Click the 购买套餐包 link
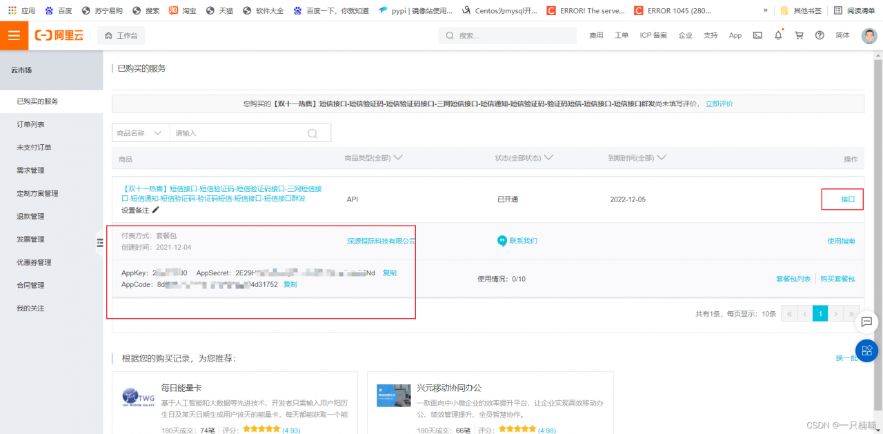Screen dimensions: 883x434 837,279
